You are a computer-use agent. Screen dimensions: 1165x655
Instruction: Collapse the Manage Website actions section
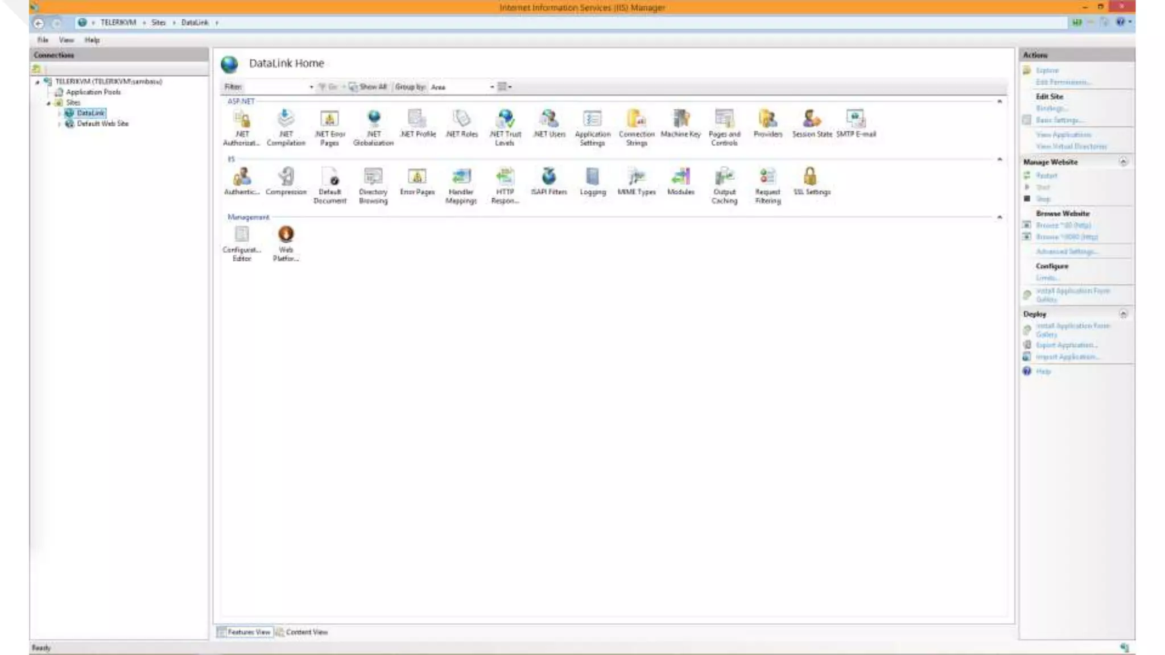pyautogui.click(x=1123, y=161)
